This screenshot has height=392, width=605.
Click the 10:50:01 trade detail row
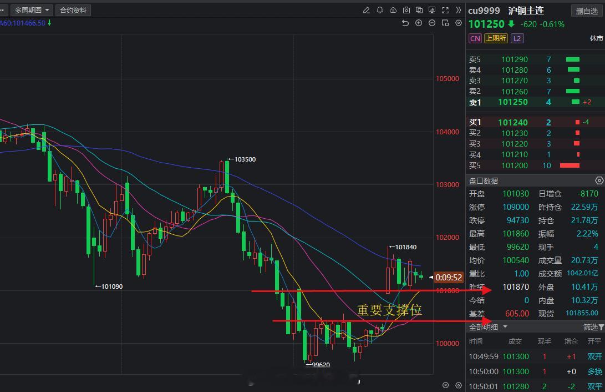click(535, 386)
